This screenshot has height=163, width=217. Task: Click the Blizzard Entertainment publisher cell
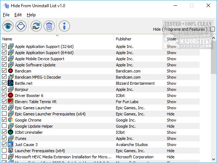135,83
